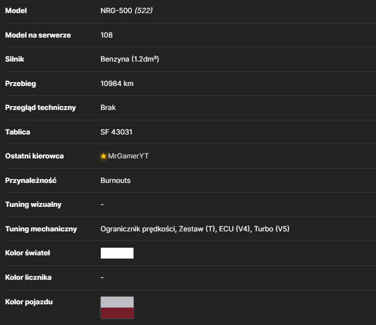The image size is (376, 325).
Task: Click the white Kolor świateł swatch
Action: click(117, 253)
